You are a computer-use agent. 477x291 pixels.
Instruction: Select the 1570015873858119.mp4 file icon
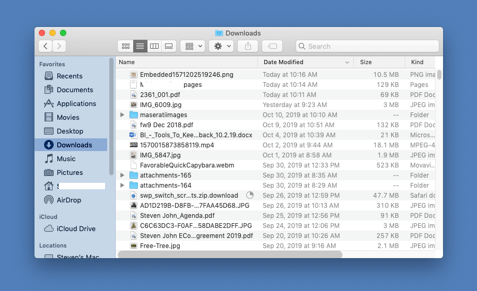[134, 145]
